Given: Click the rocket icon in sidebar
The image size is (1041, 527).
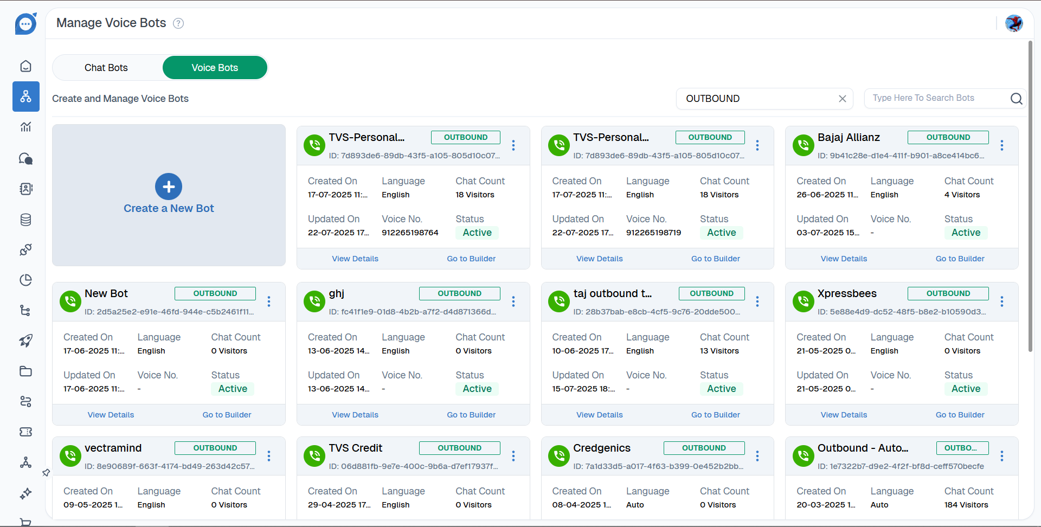Looking at the screenshot, I should (25, 340).
